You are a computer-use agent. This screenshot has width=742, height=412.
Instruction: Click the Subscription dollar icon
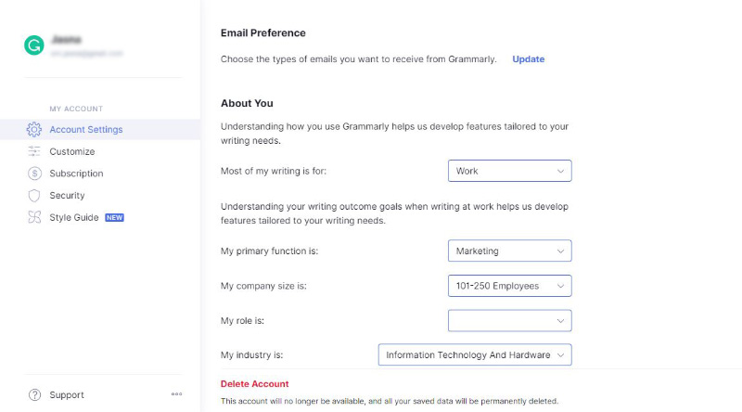tap(34, 174)
